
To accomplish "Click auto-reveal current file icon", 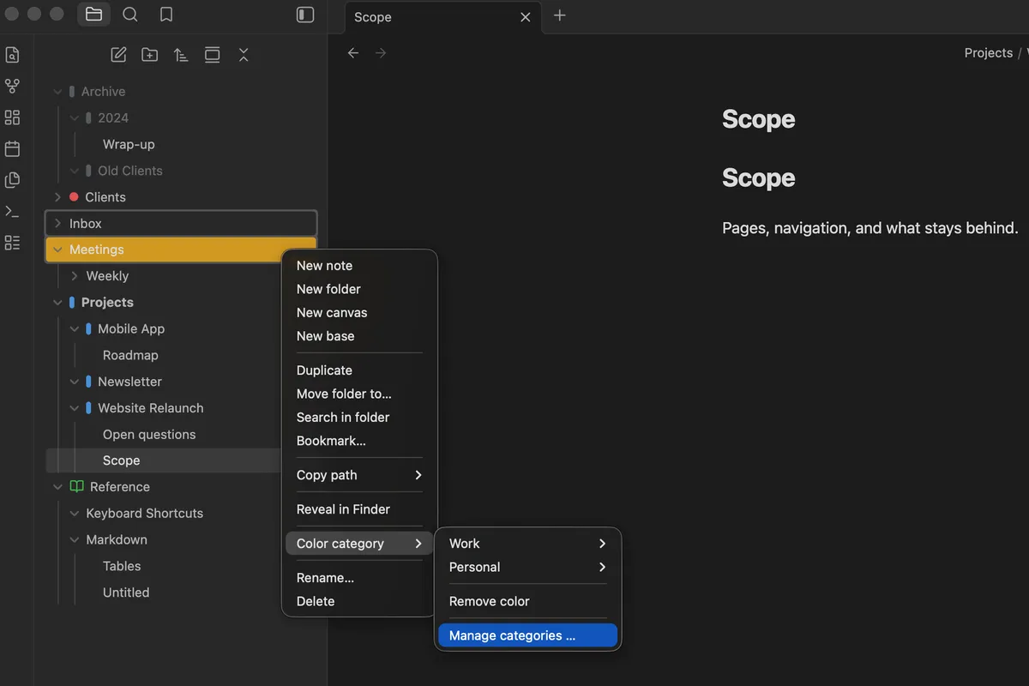I will pyautogui.click(x=212, y=55).
